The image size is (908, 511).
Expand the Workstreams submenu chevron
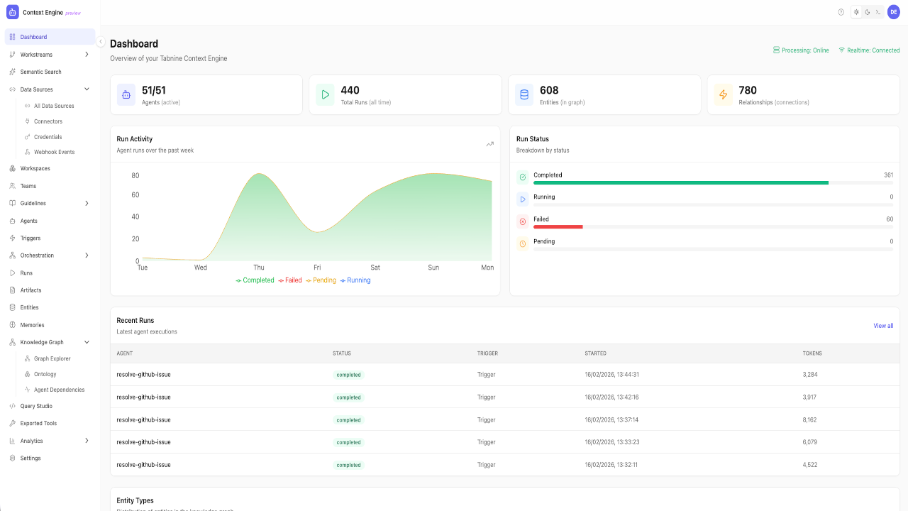coord(87,55)
